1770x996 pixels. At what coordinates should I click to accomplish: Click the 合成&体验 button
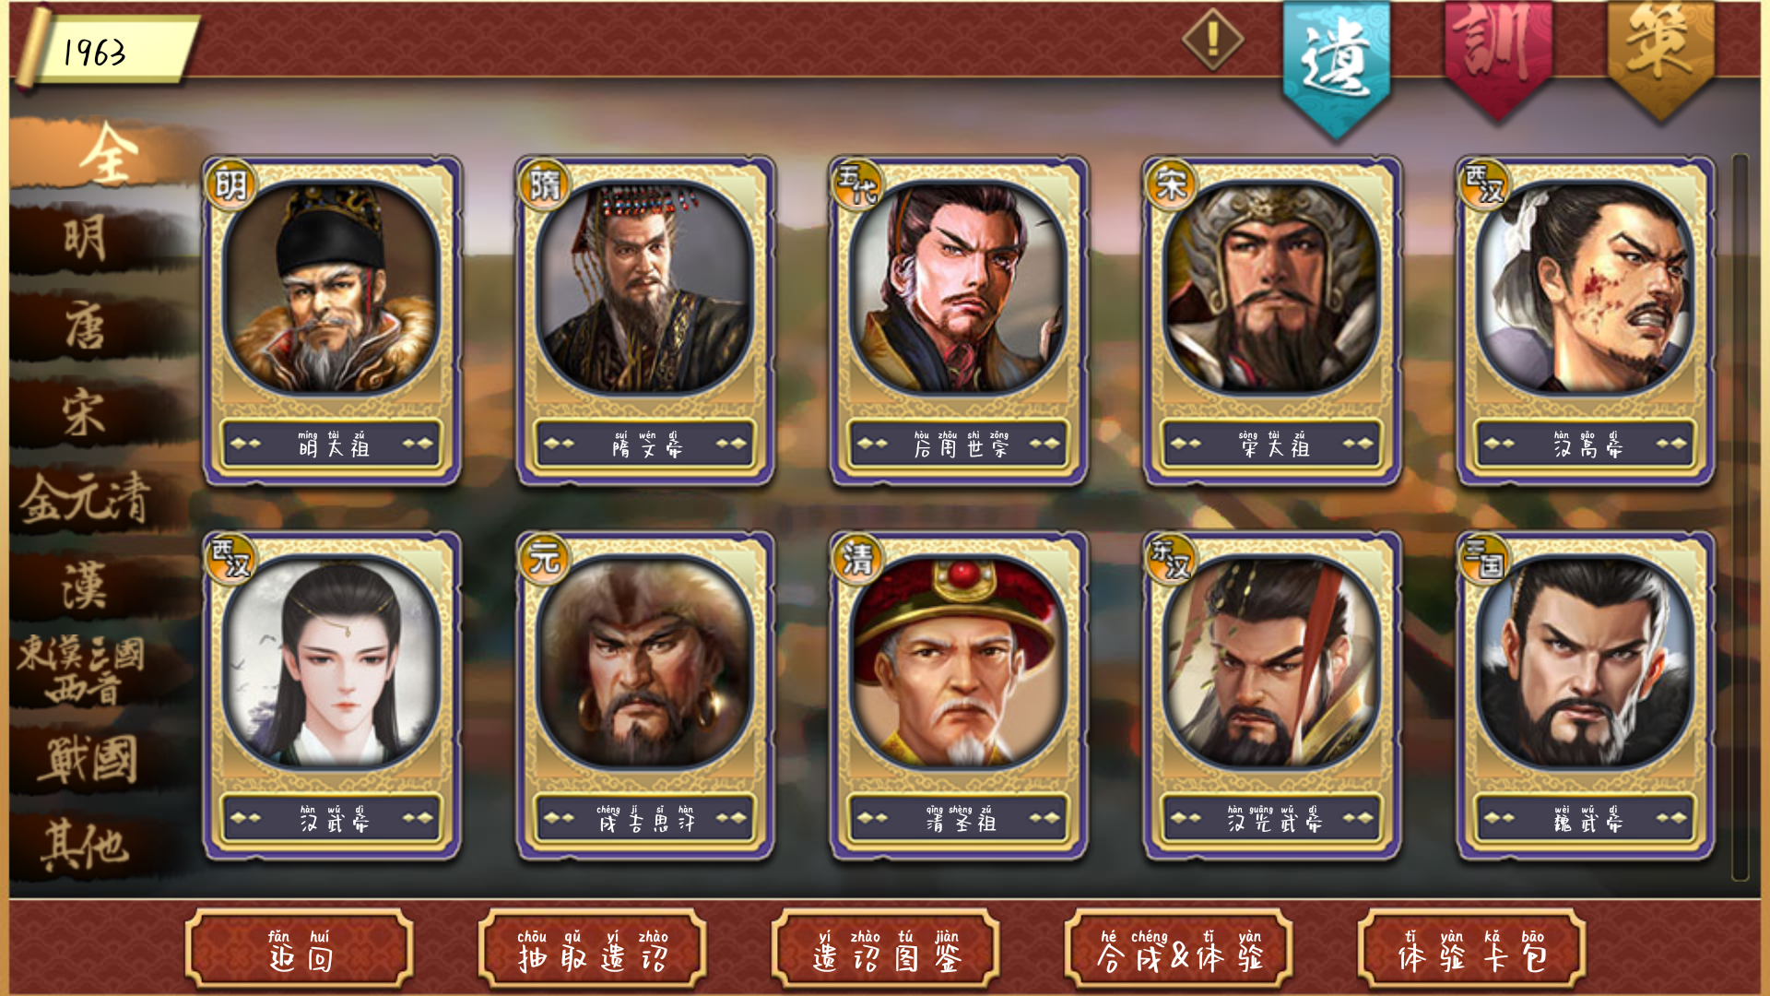coord(1179,949)
